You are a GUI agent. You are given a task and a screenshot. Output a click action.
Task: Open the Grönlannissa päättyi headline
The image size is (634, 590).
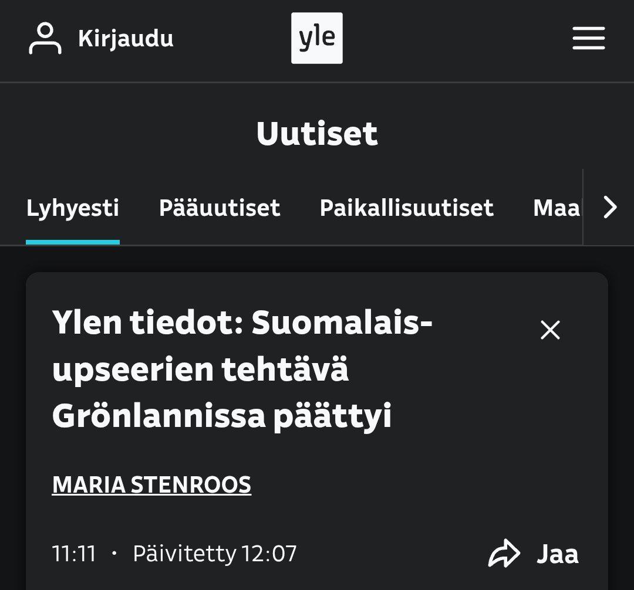[x=221, y=416]
